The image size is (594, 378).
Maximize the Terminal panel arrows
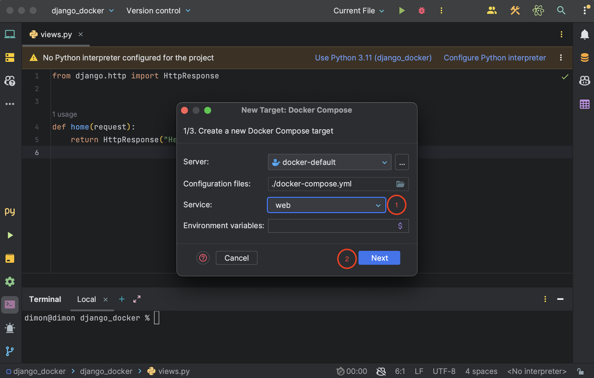137,299
